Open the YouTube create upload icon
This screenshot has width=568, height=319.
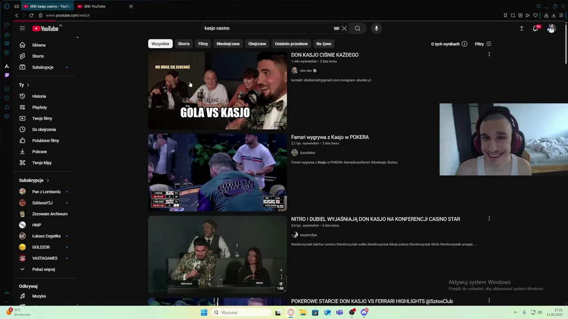click(522, 28)
